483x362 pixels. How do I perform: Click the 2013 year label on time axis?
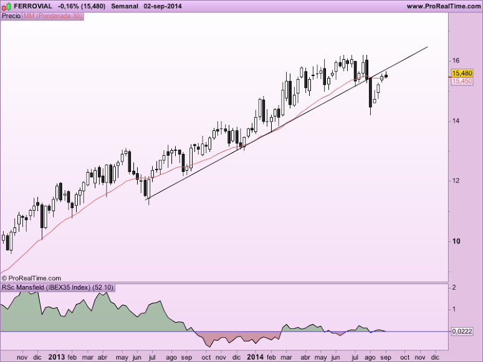point(57,357)
